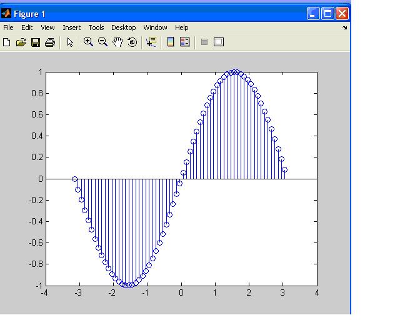Click the x-axis label 2

click(x=249, y=292)
